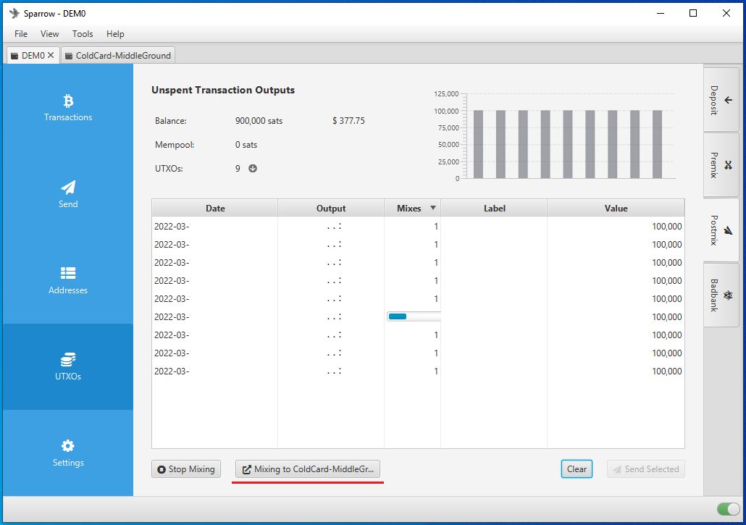This screenshot has height=525, width=746.
Task: Open the File menu
Action: (21, 34)
